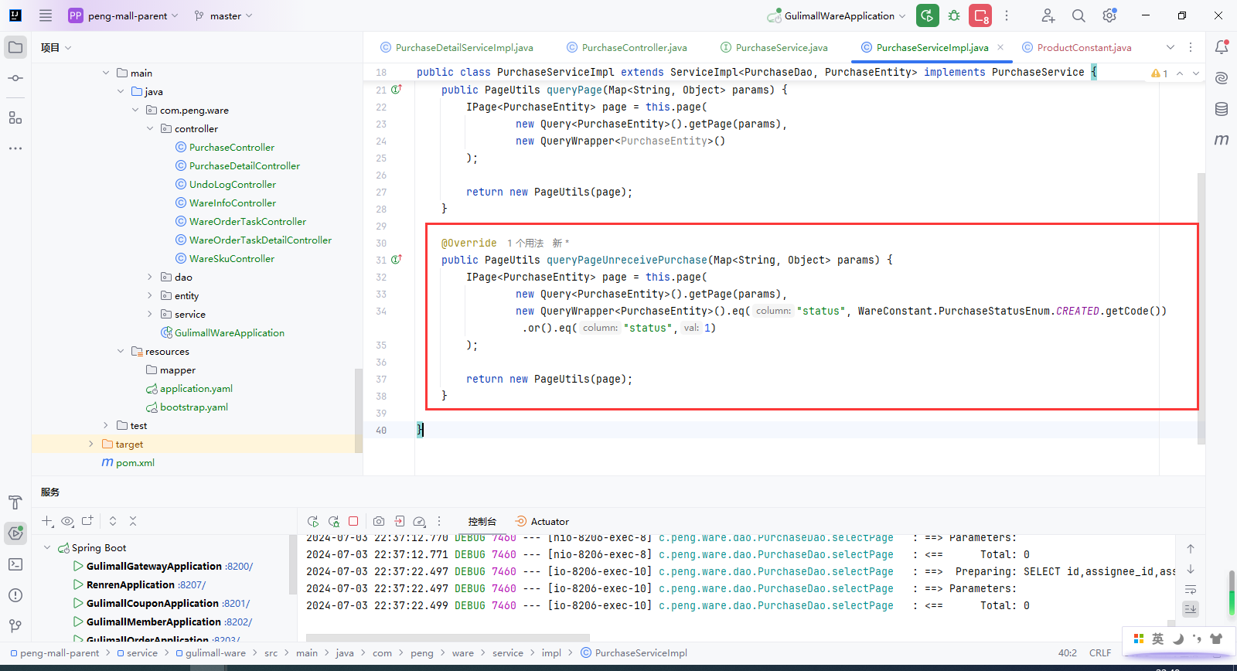This screenshot has height=671, width=1237.
Task: Open the Terminal tool window
Action: click(x=15, y=564)
